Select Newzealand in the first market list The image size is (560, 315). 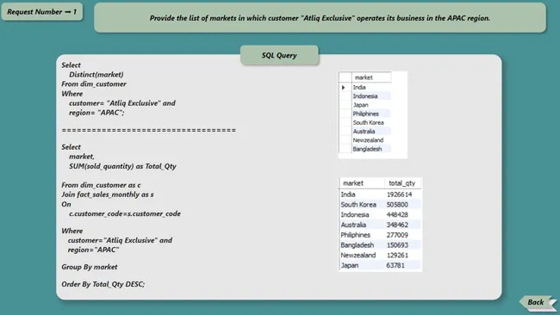[x=368, y=140]
